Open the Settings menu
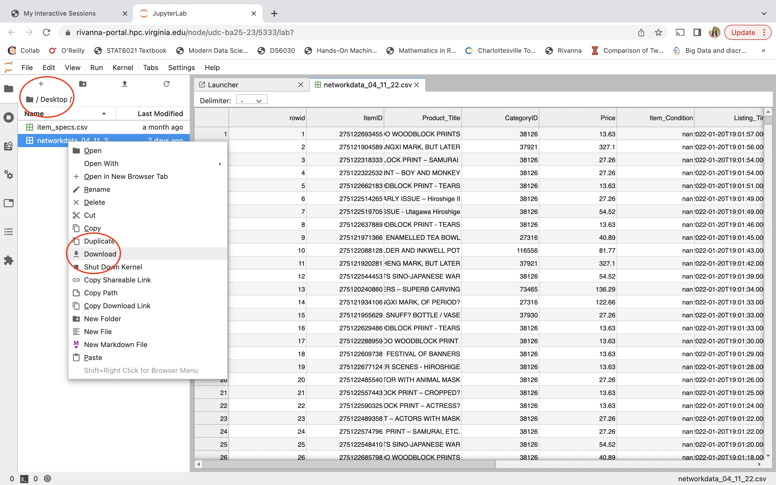The image size is (776, 485). click(182, 67)
